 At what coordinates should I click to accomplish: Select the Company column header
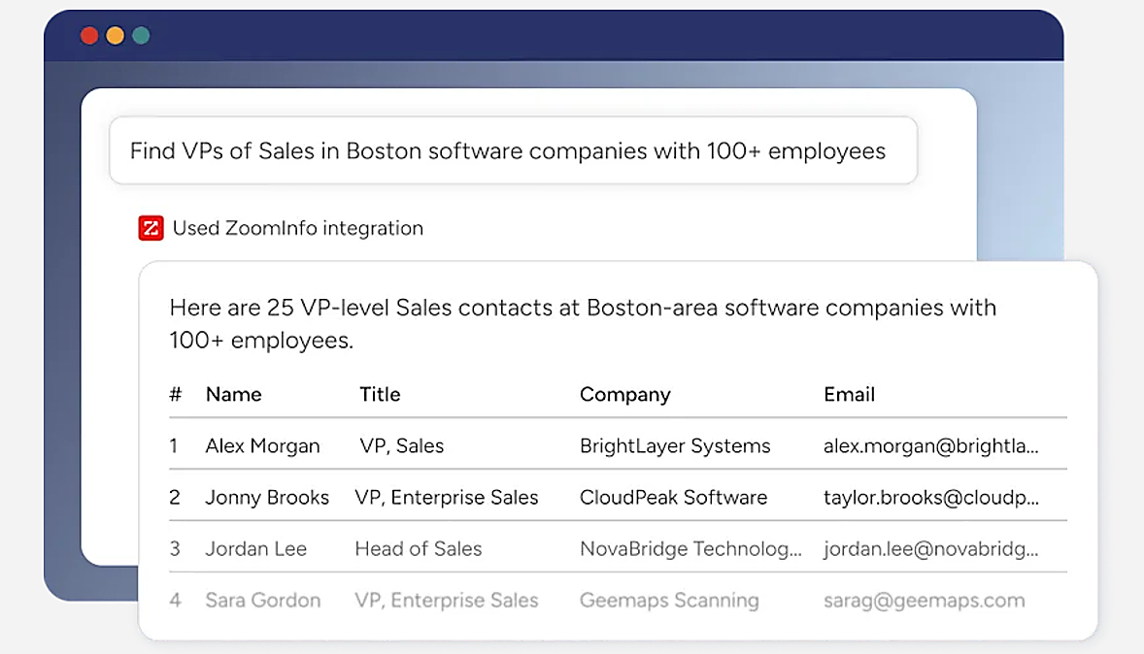[x=625, y=395]
